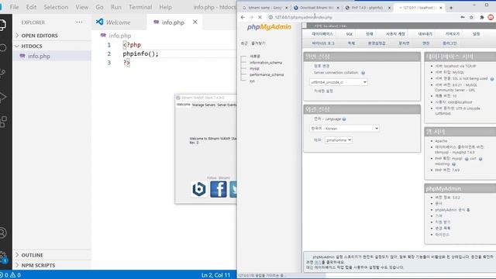
Task: Open the performance_schema database in sidebar
Action: (267, 74)
